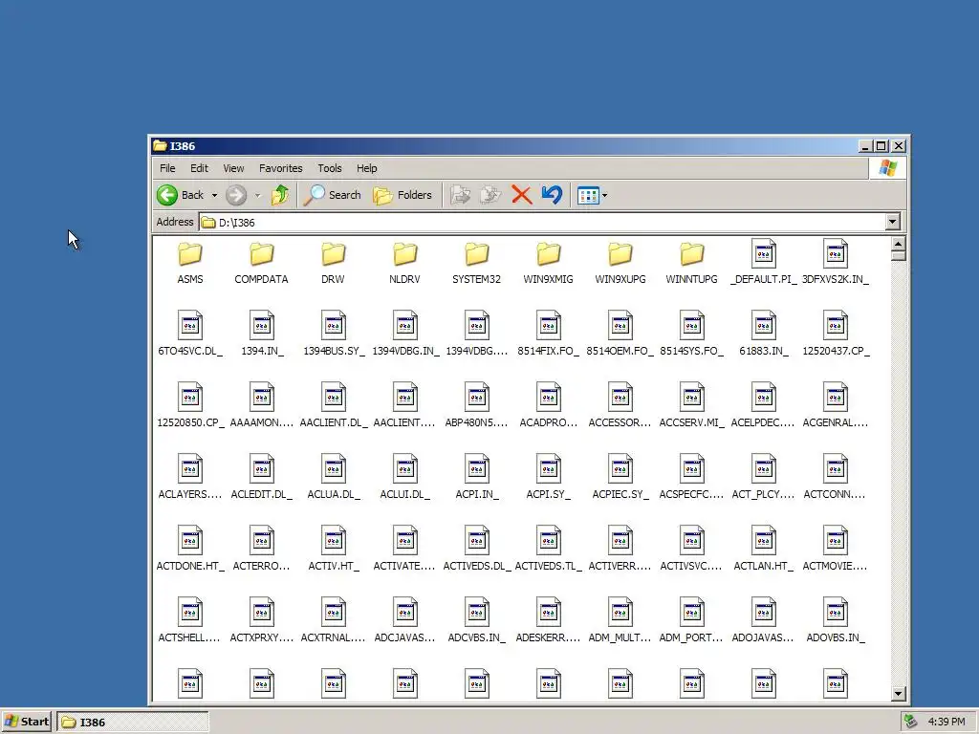Select the COMPDATA folder
The width and height of the screenshot is (979, 734).
point(262,263)
